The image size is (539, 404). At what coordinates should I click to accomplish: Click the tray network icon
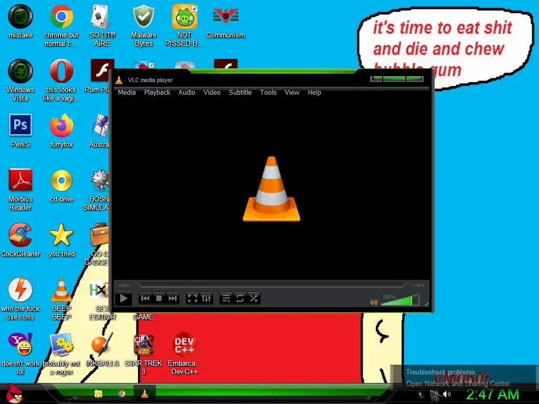(434, 395)
